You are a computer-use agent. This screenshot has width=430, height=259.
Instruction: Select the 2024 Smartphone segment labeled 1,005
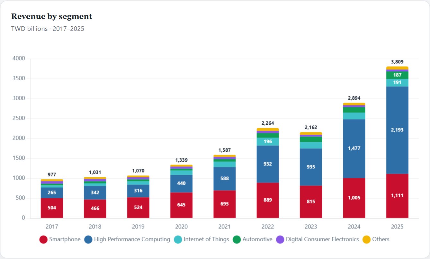tap(354, 198)
